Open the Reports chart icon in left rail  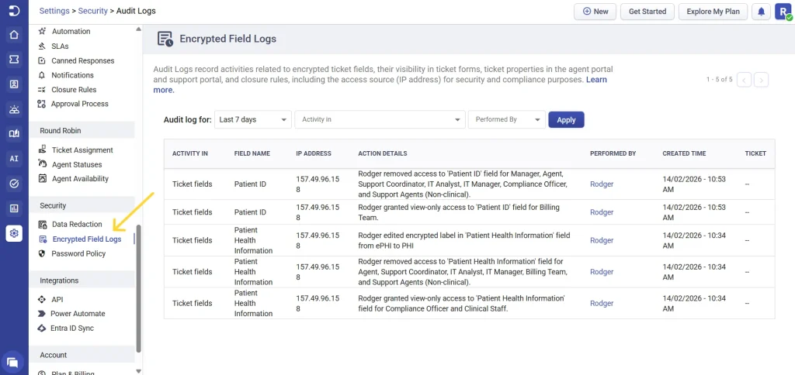coord(14,208)
